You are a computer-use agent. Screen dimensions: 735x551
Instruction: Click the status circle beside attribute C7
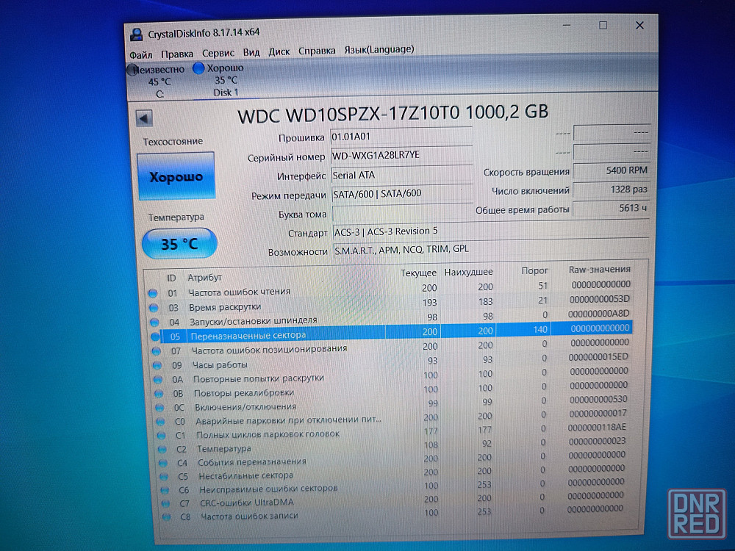click(x=166, y=504)
